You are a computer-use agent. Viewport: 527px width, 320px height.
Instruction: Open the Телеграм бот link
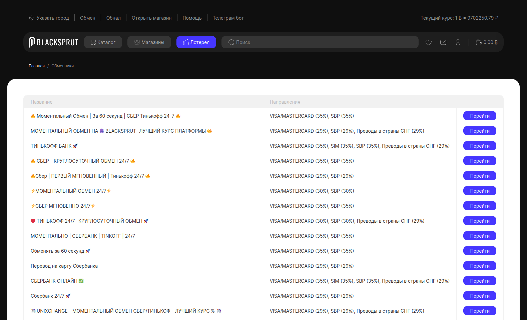pyautogui.click(x=228, y=18)
